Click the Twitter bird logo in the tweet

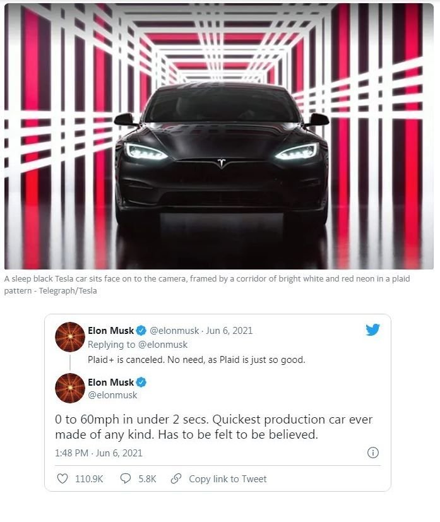pos(372,329)
